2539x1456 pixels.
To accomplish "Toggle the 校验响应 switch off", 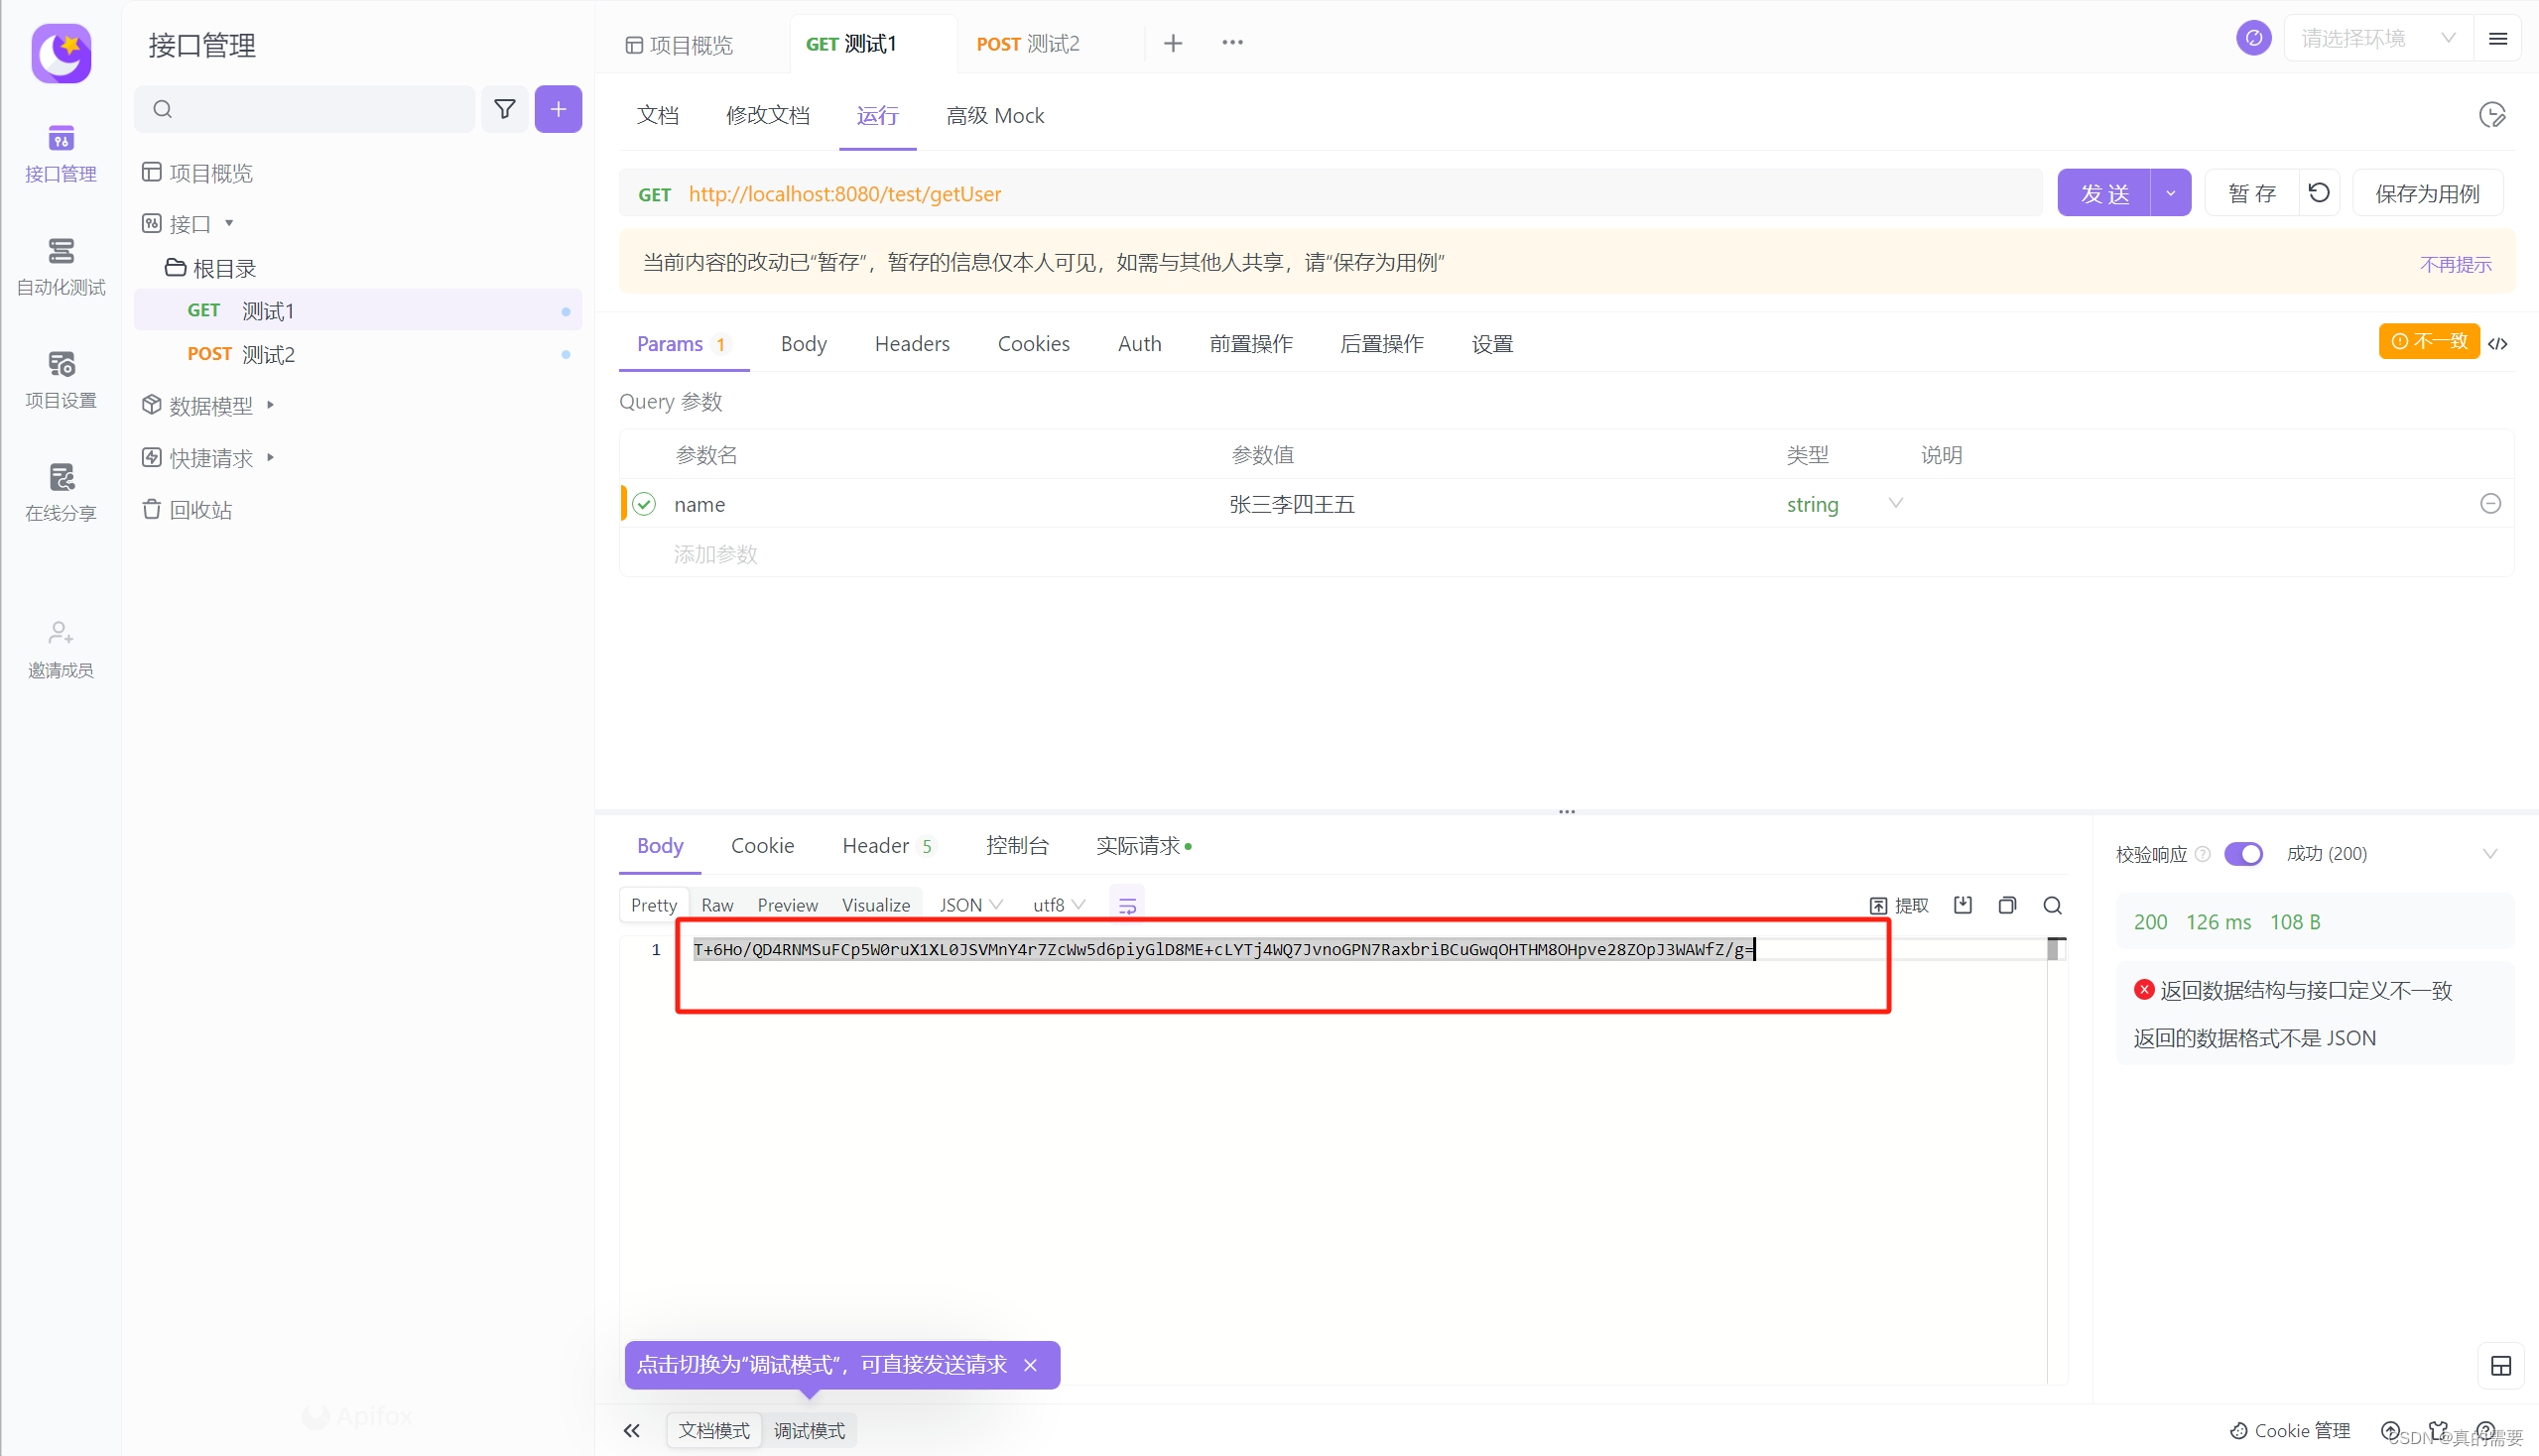I will [2244, 853].
